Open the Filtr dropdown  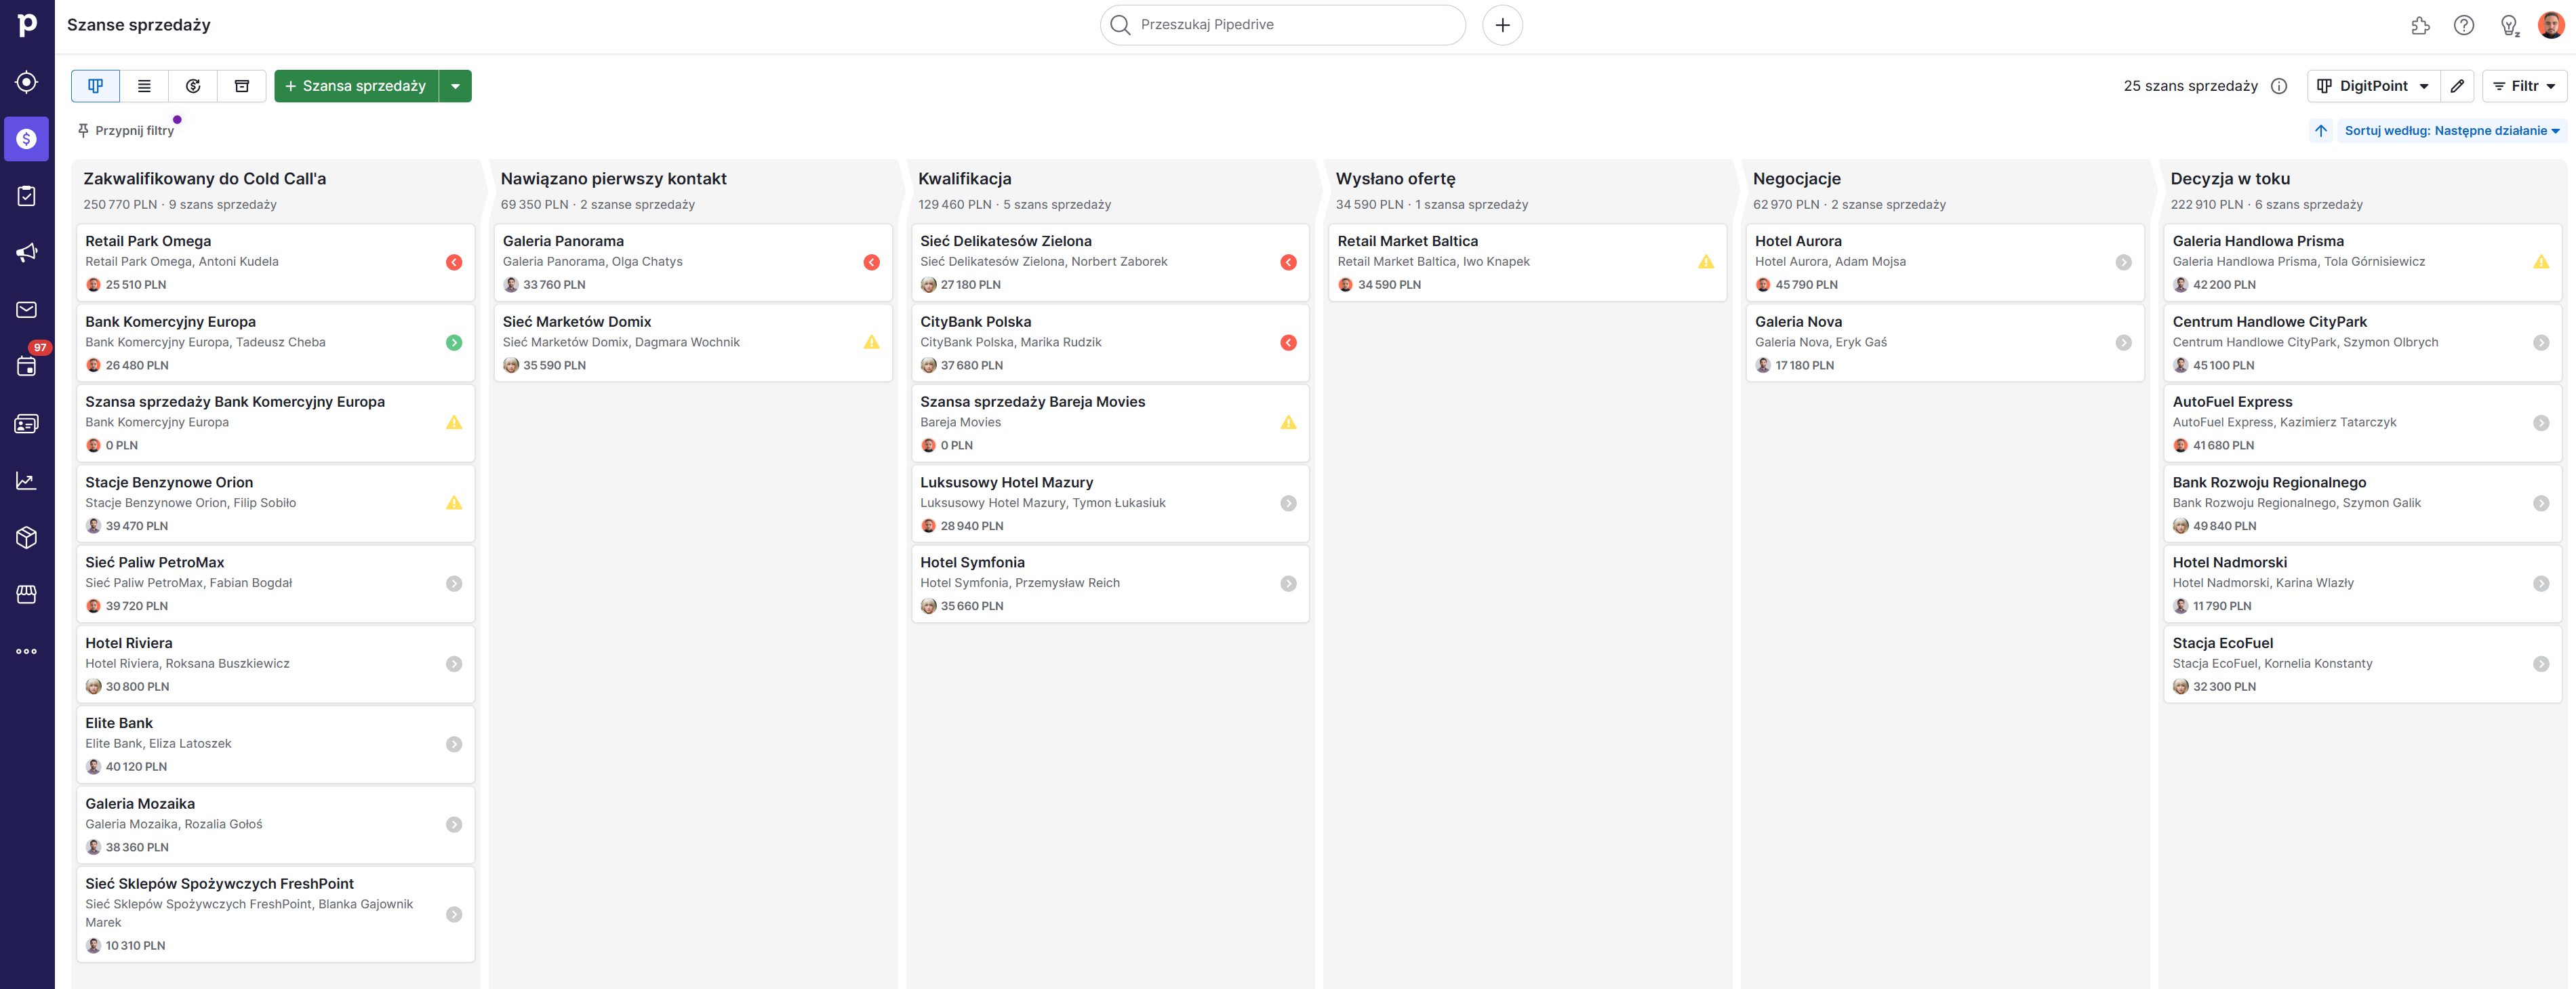2525,86
